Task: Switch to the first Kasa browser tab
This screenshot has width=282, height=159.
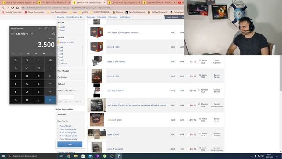Action: 19,3
